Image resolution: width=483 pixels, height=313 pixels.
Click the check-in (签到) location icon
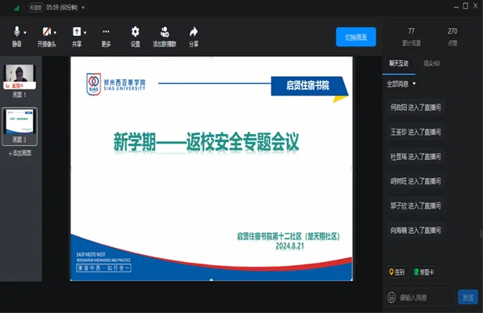pyautogui.click(x=391, y=272)
